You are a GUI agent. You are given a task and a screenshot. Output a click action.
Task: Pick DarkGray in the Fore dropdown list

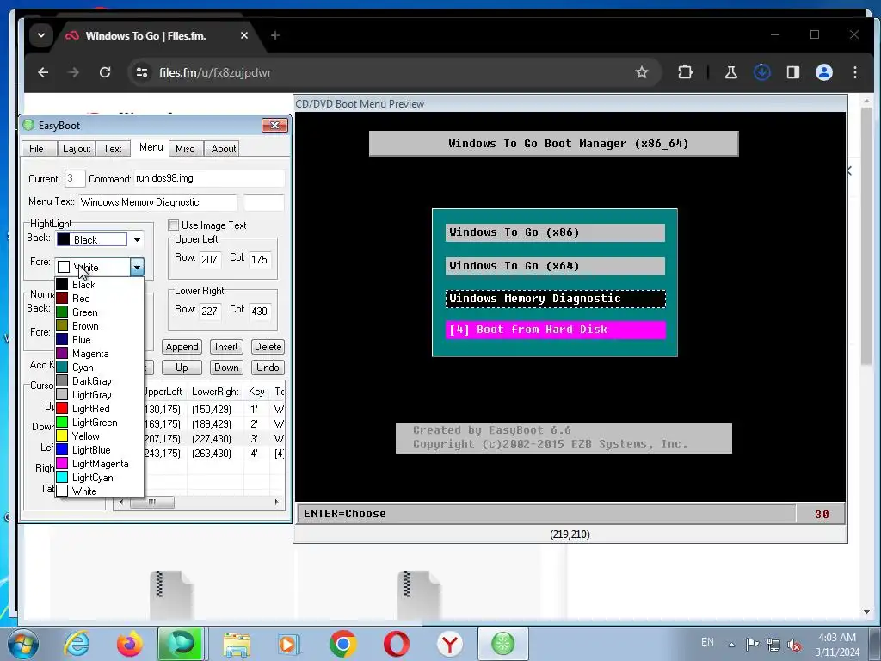tap(99, 381)
